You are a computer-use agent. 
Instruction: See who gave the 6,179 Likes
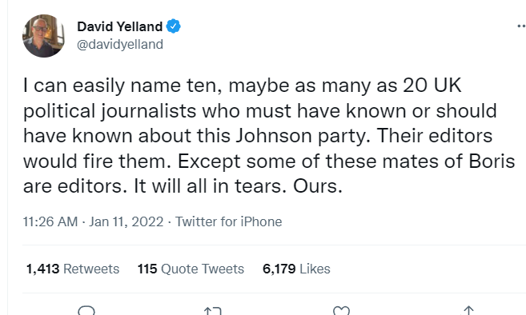(296, 269)
